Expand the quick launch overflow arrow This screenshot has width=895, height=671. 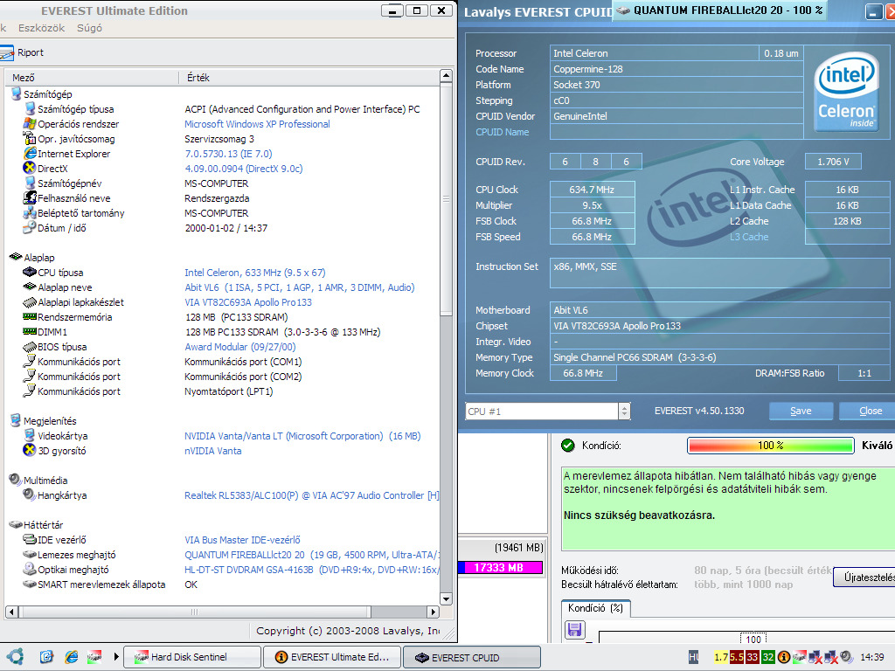(x=116, y=657)
